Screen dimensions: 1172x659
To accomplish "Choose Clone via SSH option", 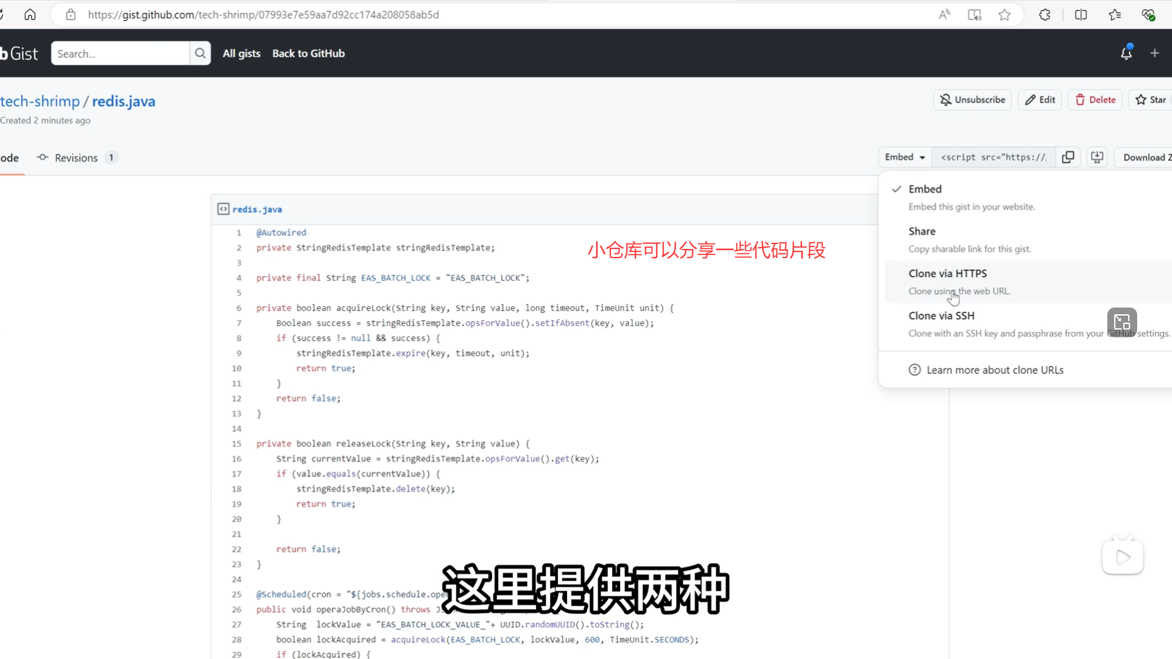I will [941, 316].
